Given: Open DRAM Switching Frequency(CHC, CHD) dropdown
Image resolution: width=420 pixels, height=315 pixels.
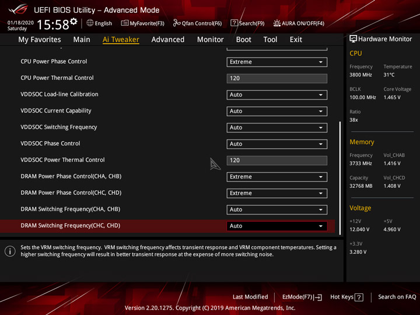Looking at the screenshot, I should 276,226.
